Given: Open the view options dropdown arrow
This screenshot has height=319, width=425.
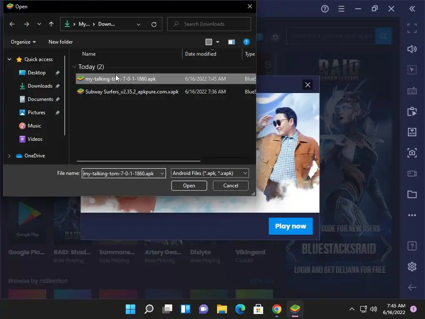Looking at the screenshot, I should [x=217, y=42].
